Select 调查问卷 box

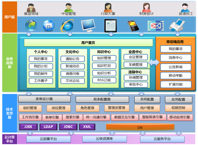73,74
